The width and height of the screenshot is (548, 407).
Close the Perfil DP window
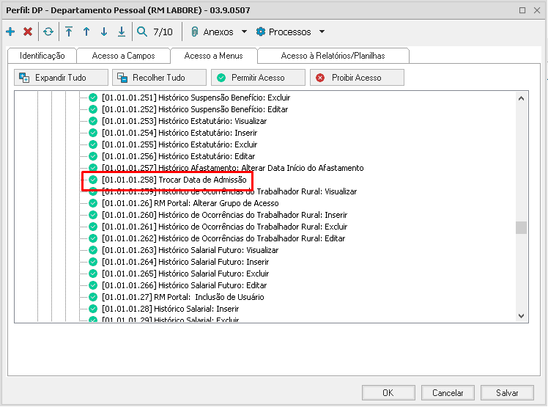click(537, 10)
